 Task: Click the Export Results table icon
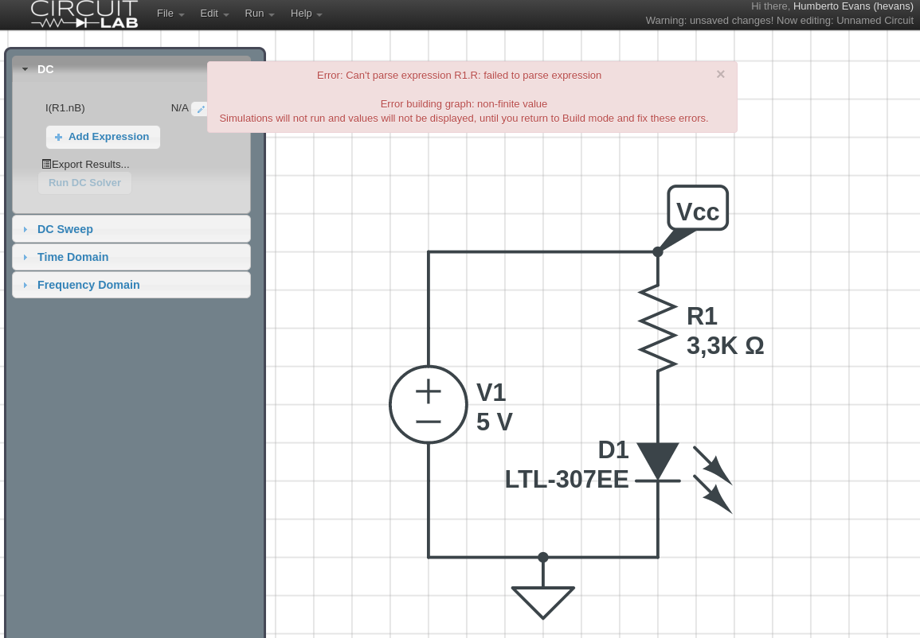[x=46, y=164]
